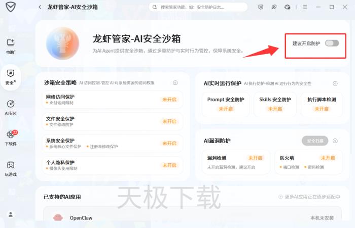The image size is (355, 228).
Task: Open the 电脑 section in sidebar
Action: pyautogui.click(x=10, y=45)
